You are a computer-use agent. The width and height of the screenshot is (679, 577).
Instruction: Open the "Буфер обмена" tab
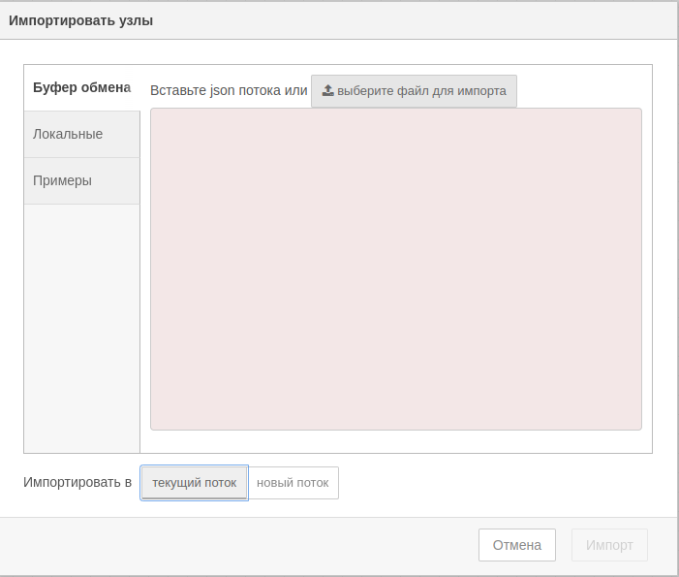click(x=81, y=87)
